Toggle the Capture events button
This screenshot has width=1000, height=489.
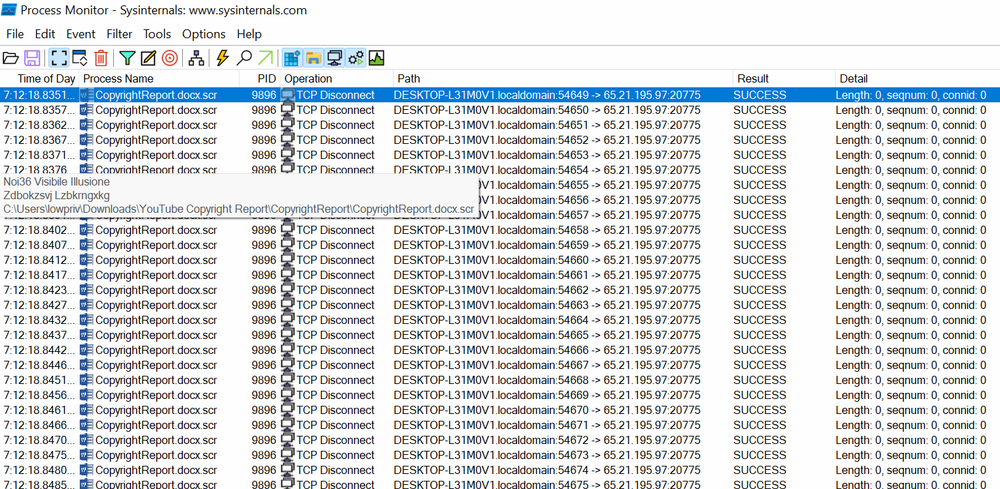click(x=58, y=58)
